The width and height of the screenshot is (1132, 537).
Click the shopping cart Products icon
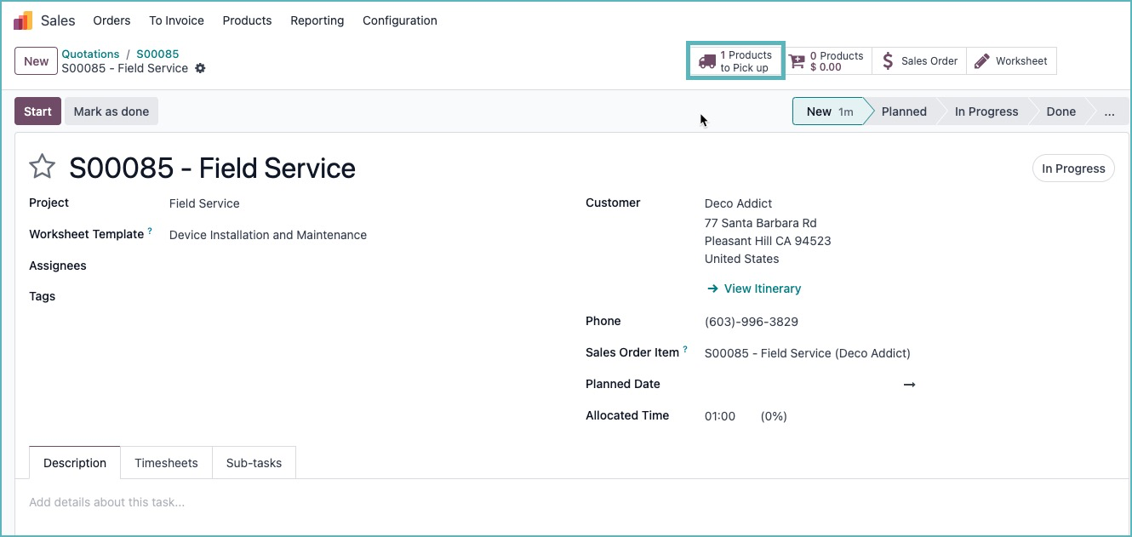[797, 61]
